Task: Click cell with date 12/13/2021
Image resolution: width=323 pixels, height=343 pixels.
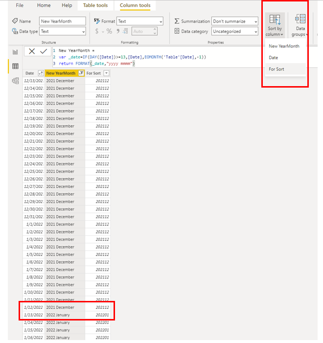Action: click(x=33, y=81)
